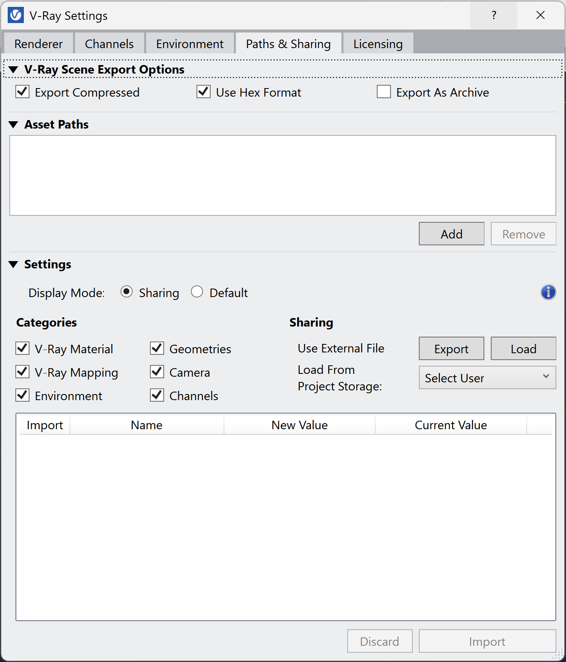Click the Discard button
Viewport: 566px width, 662px height.
[380, 641]
